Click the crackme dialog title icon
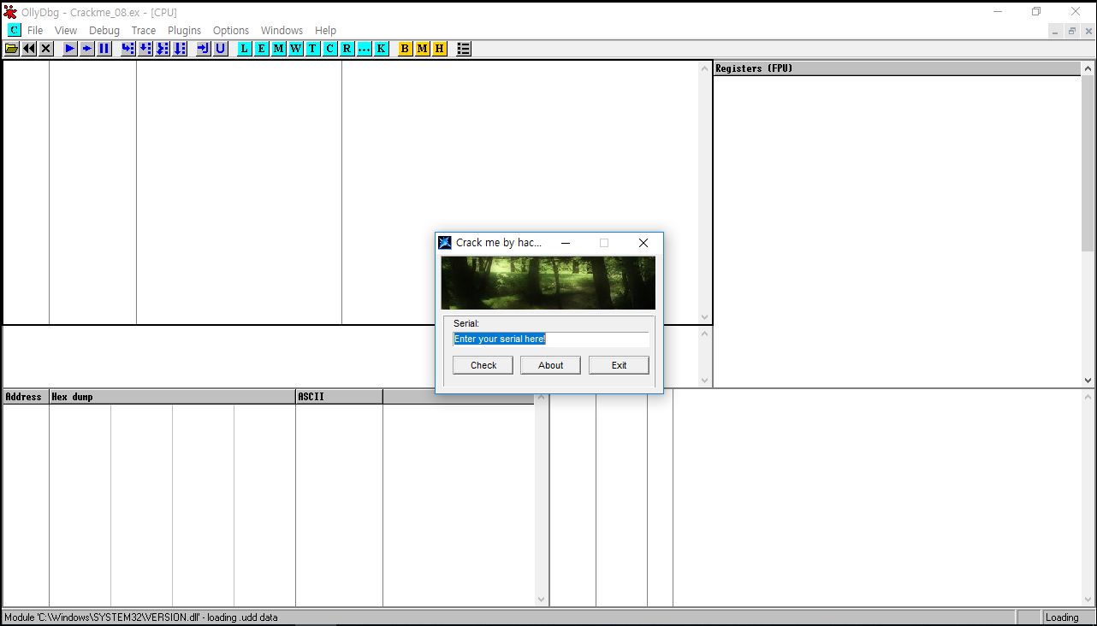 445,243
